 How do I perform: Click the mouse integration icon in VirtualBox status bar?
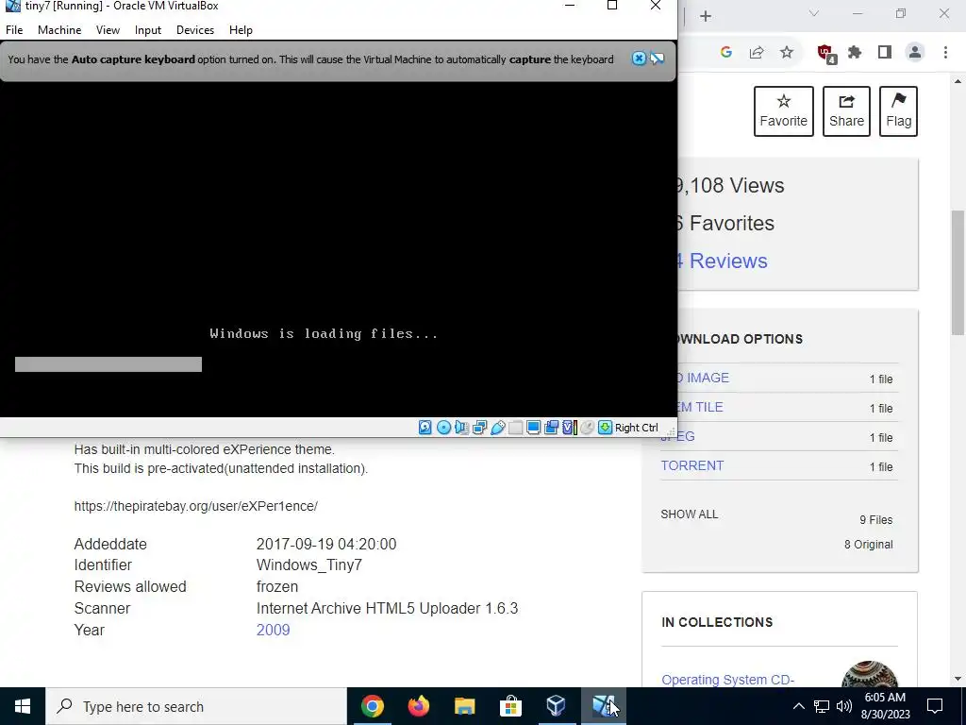click(587, 428)
